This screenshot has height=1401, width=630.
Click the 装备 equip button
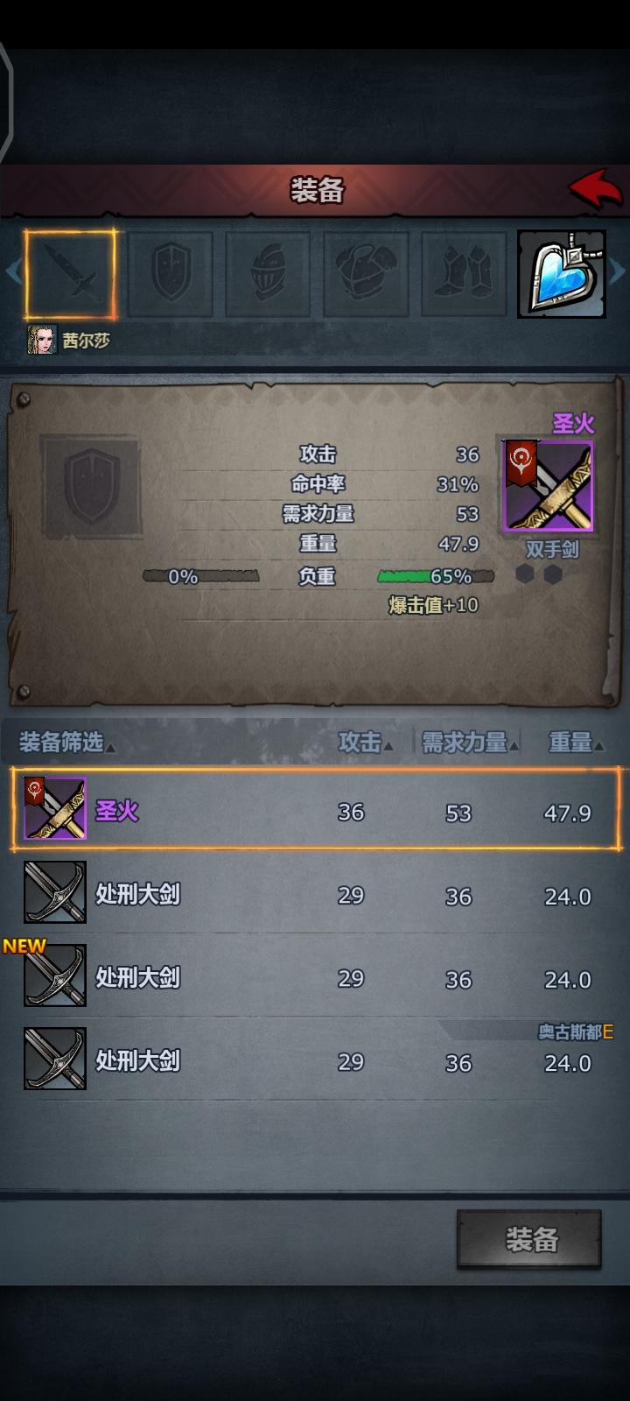click(529, 1239)
